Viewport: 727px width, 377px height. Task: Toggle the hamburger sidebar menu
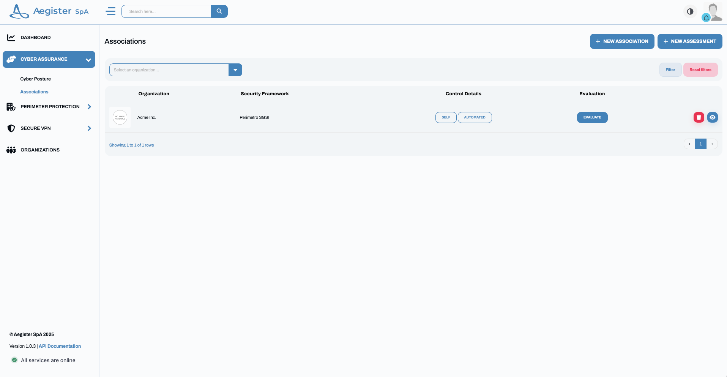[x=110, y=11]
